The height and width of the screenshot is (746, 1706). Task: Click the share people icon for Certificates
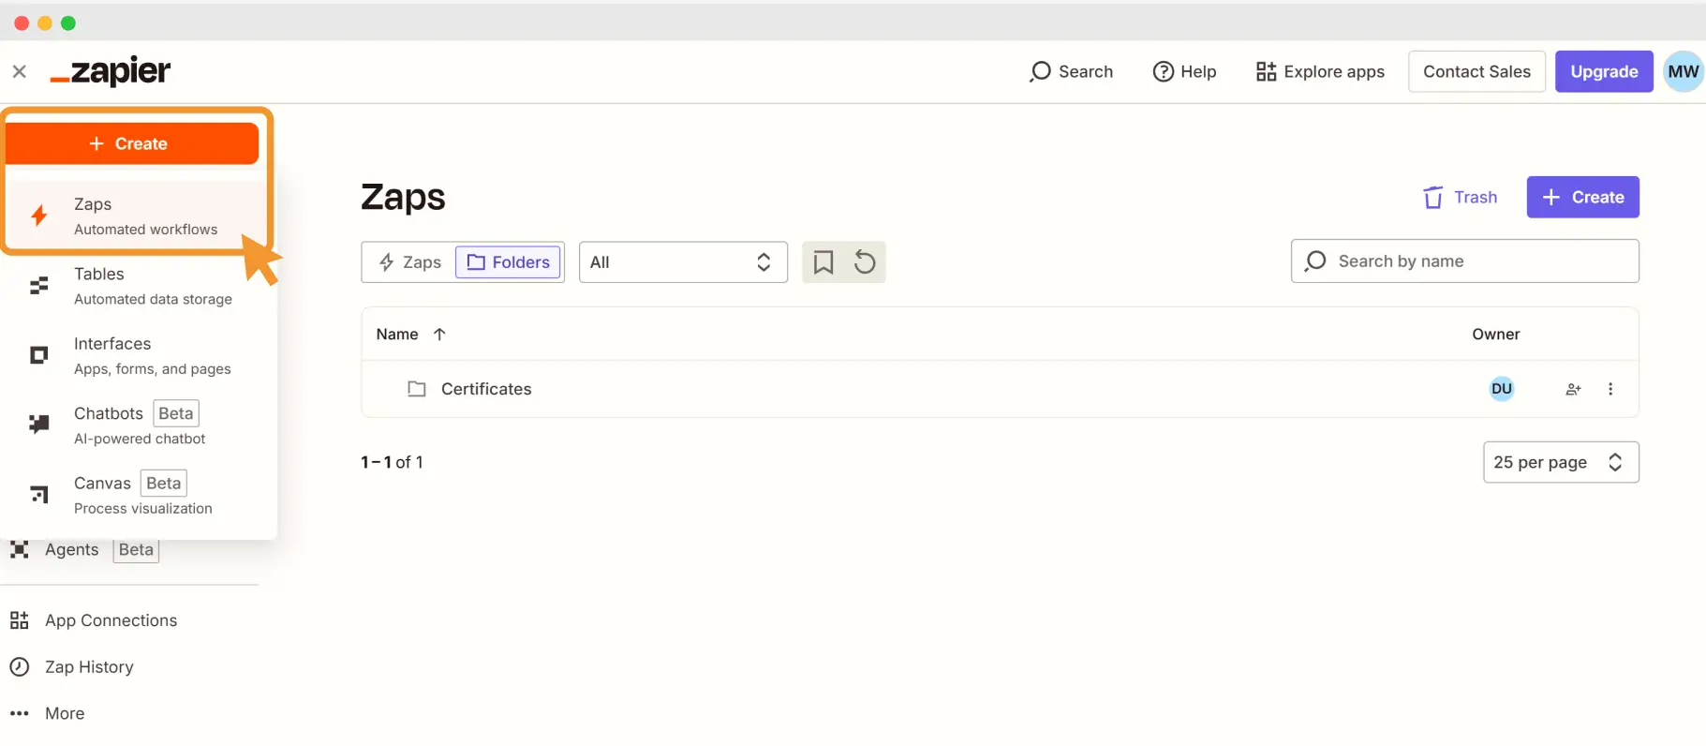click(1573, 389)
